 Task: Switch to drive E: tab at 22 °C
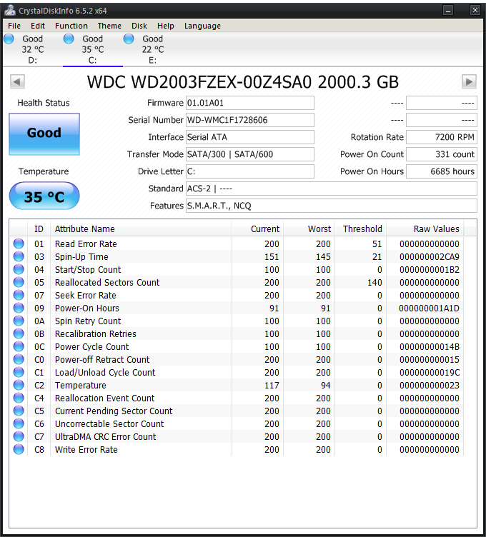click(x=153, y=49)
